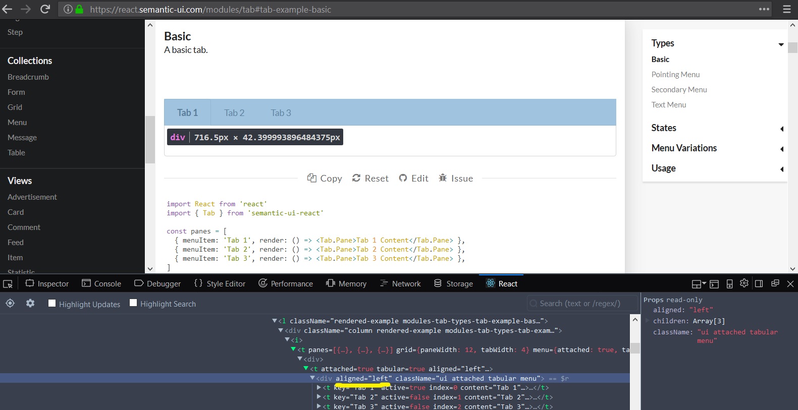The width and height of the screenshot is (798, 410).
Task: Select the aligned "left" prop value
Action: [701, 310]
